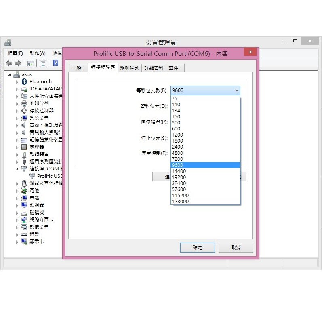The height and width of the screenshot is (322, 322).
Task: Pick 4800 baud rate option
Action: [177, 153]
